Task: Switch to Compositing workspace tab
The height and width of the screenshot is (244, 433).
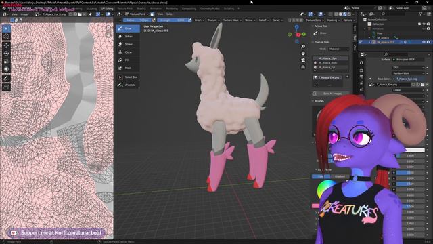Action: click(x=189, y=9)
